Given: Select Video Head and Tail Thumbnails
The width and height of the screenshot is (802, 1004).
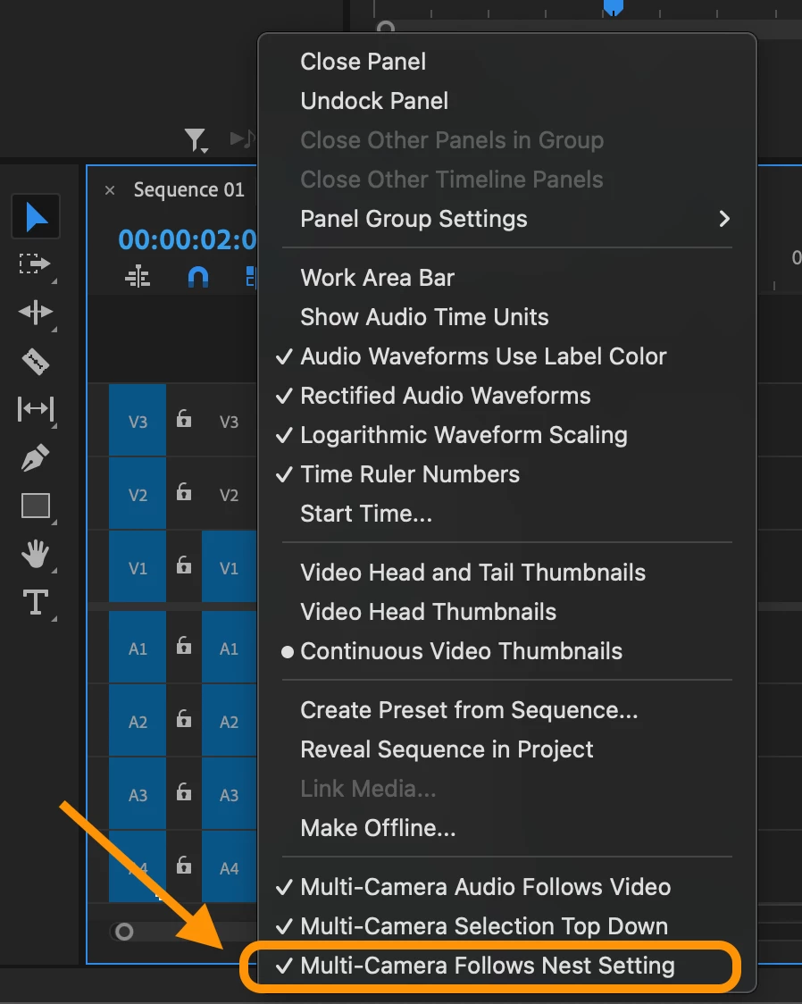Looking at the screenshot, I should tap(507, 573).
